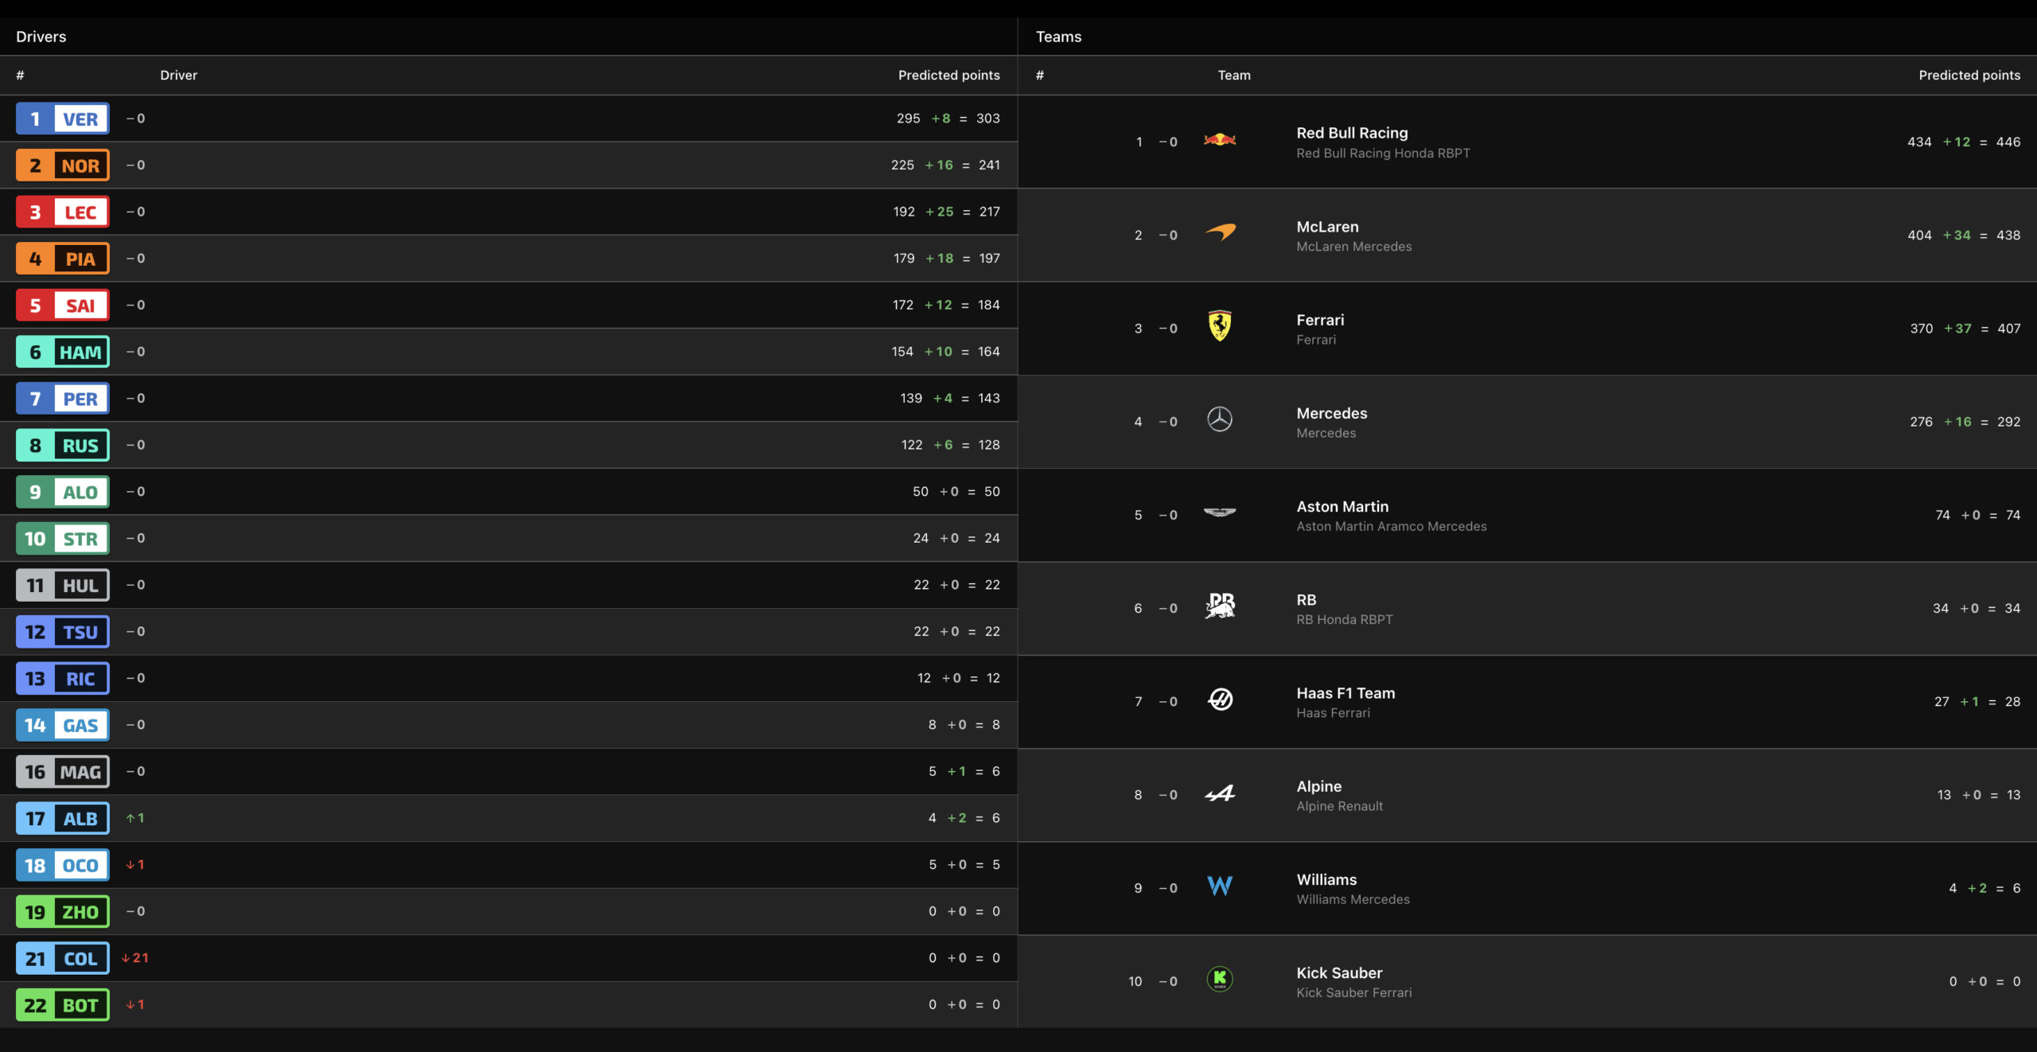Select the NOR driver badge

63,166
